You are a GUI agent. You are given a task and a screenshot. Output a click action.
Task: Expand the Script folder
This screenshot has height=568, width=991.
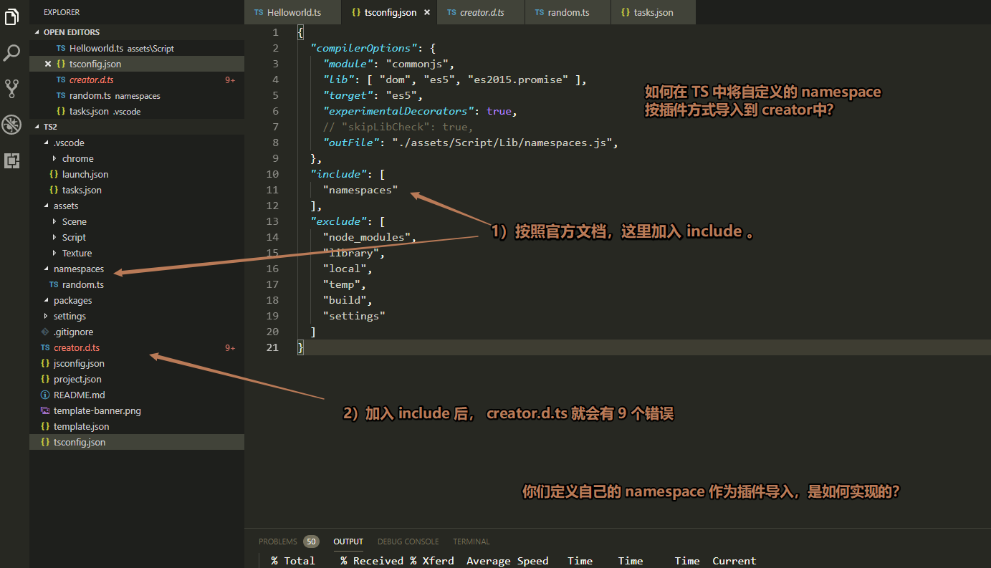pos(55,237)
